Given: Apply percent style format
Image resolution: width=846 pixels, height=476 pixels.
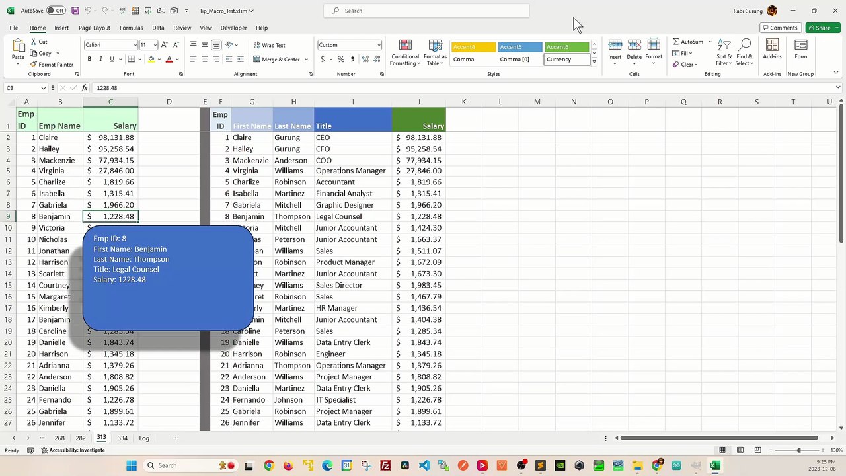Looking at the screenshot, I should (x=340, y=59).
